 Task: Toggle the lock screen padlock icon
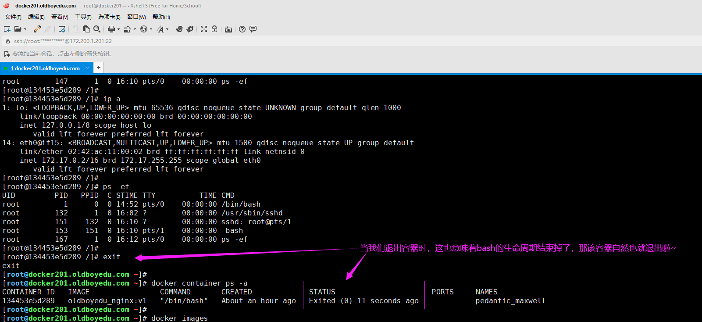[214, 29]
